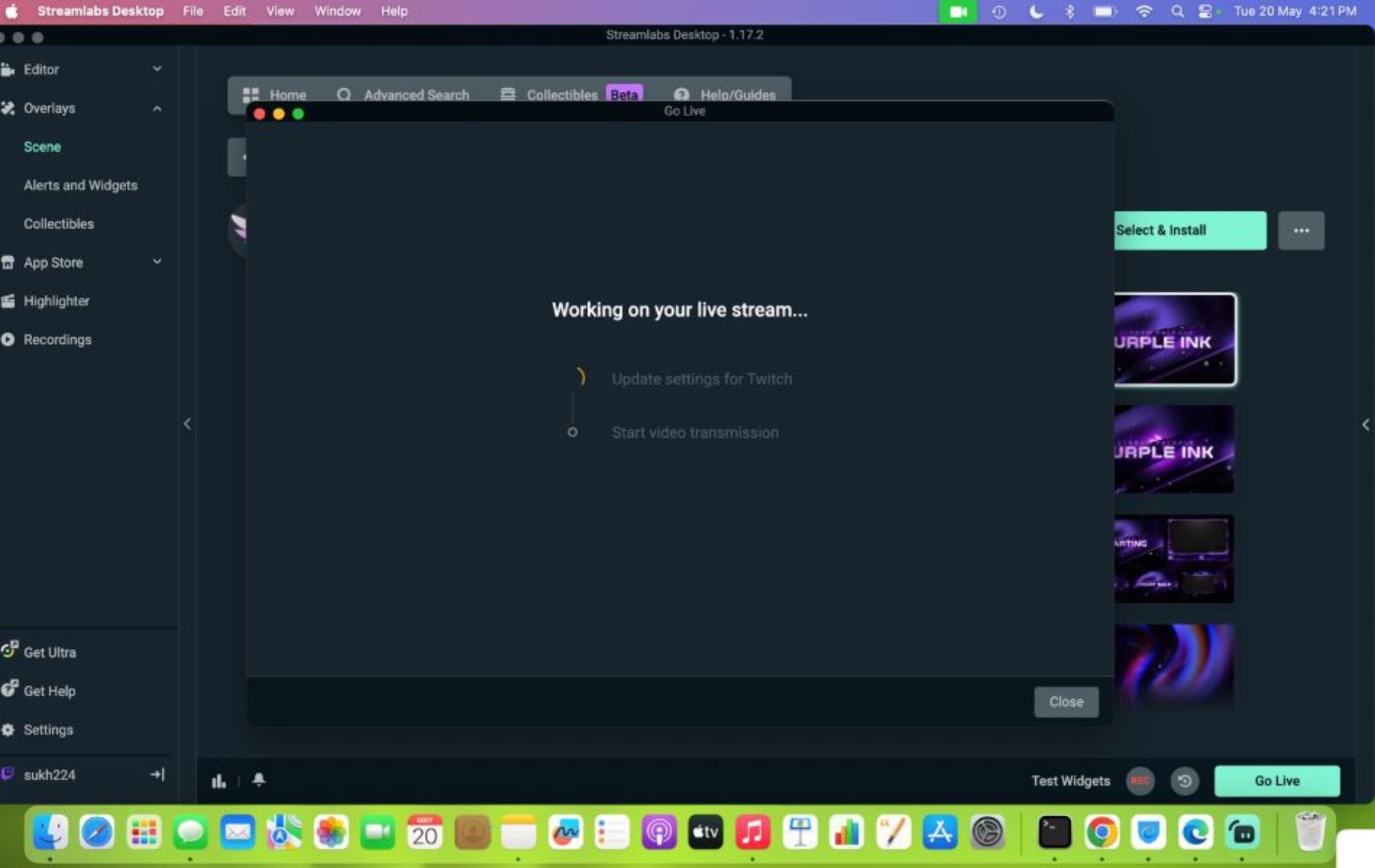Open the Music app in the Dock
This screenshot has width=1375, height=868.
coord(752,832)
